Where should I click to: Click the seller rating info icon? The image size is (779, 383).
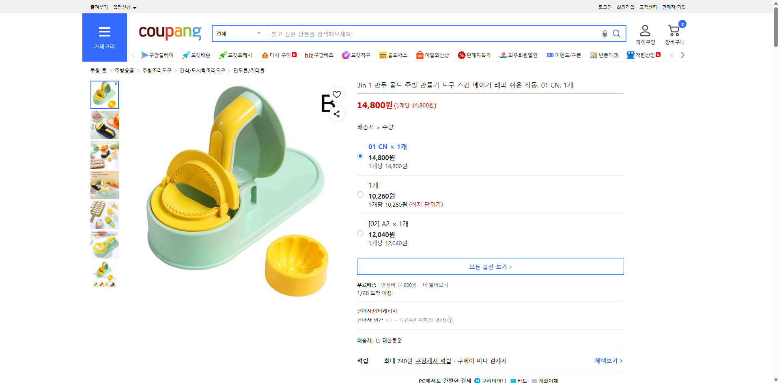tap(450, 320)
